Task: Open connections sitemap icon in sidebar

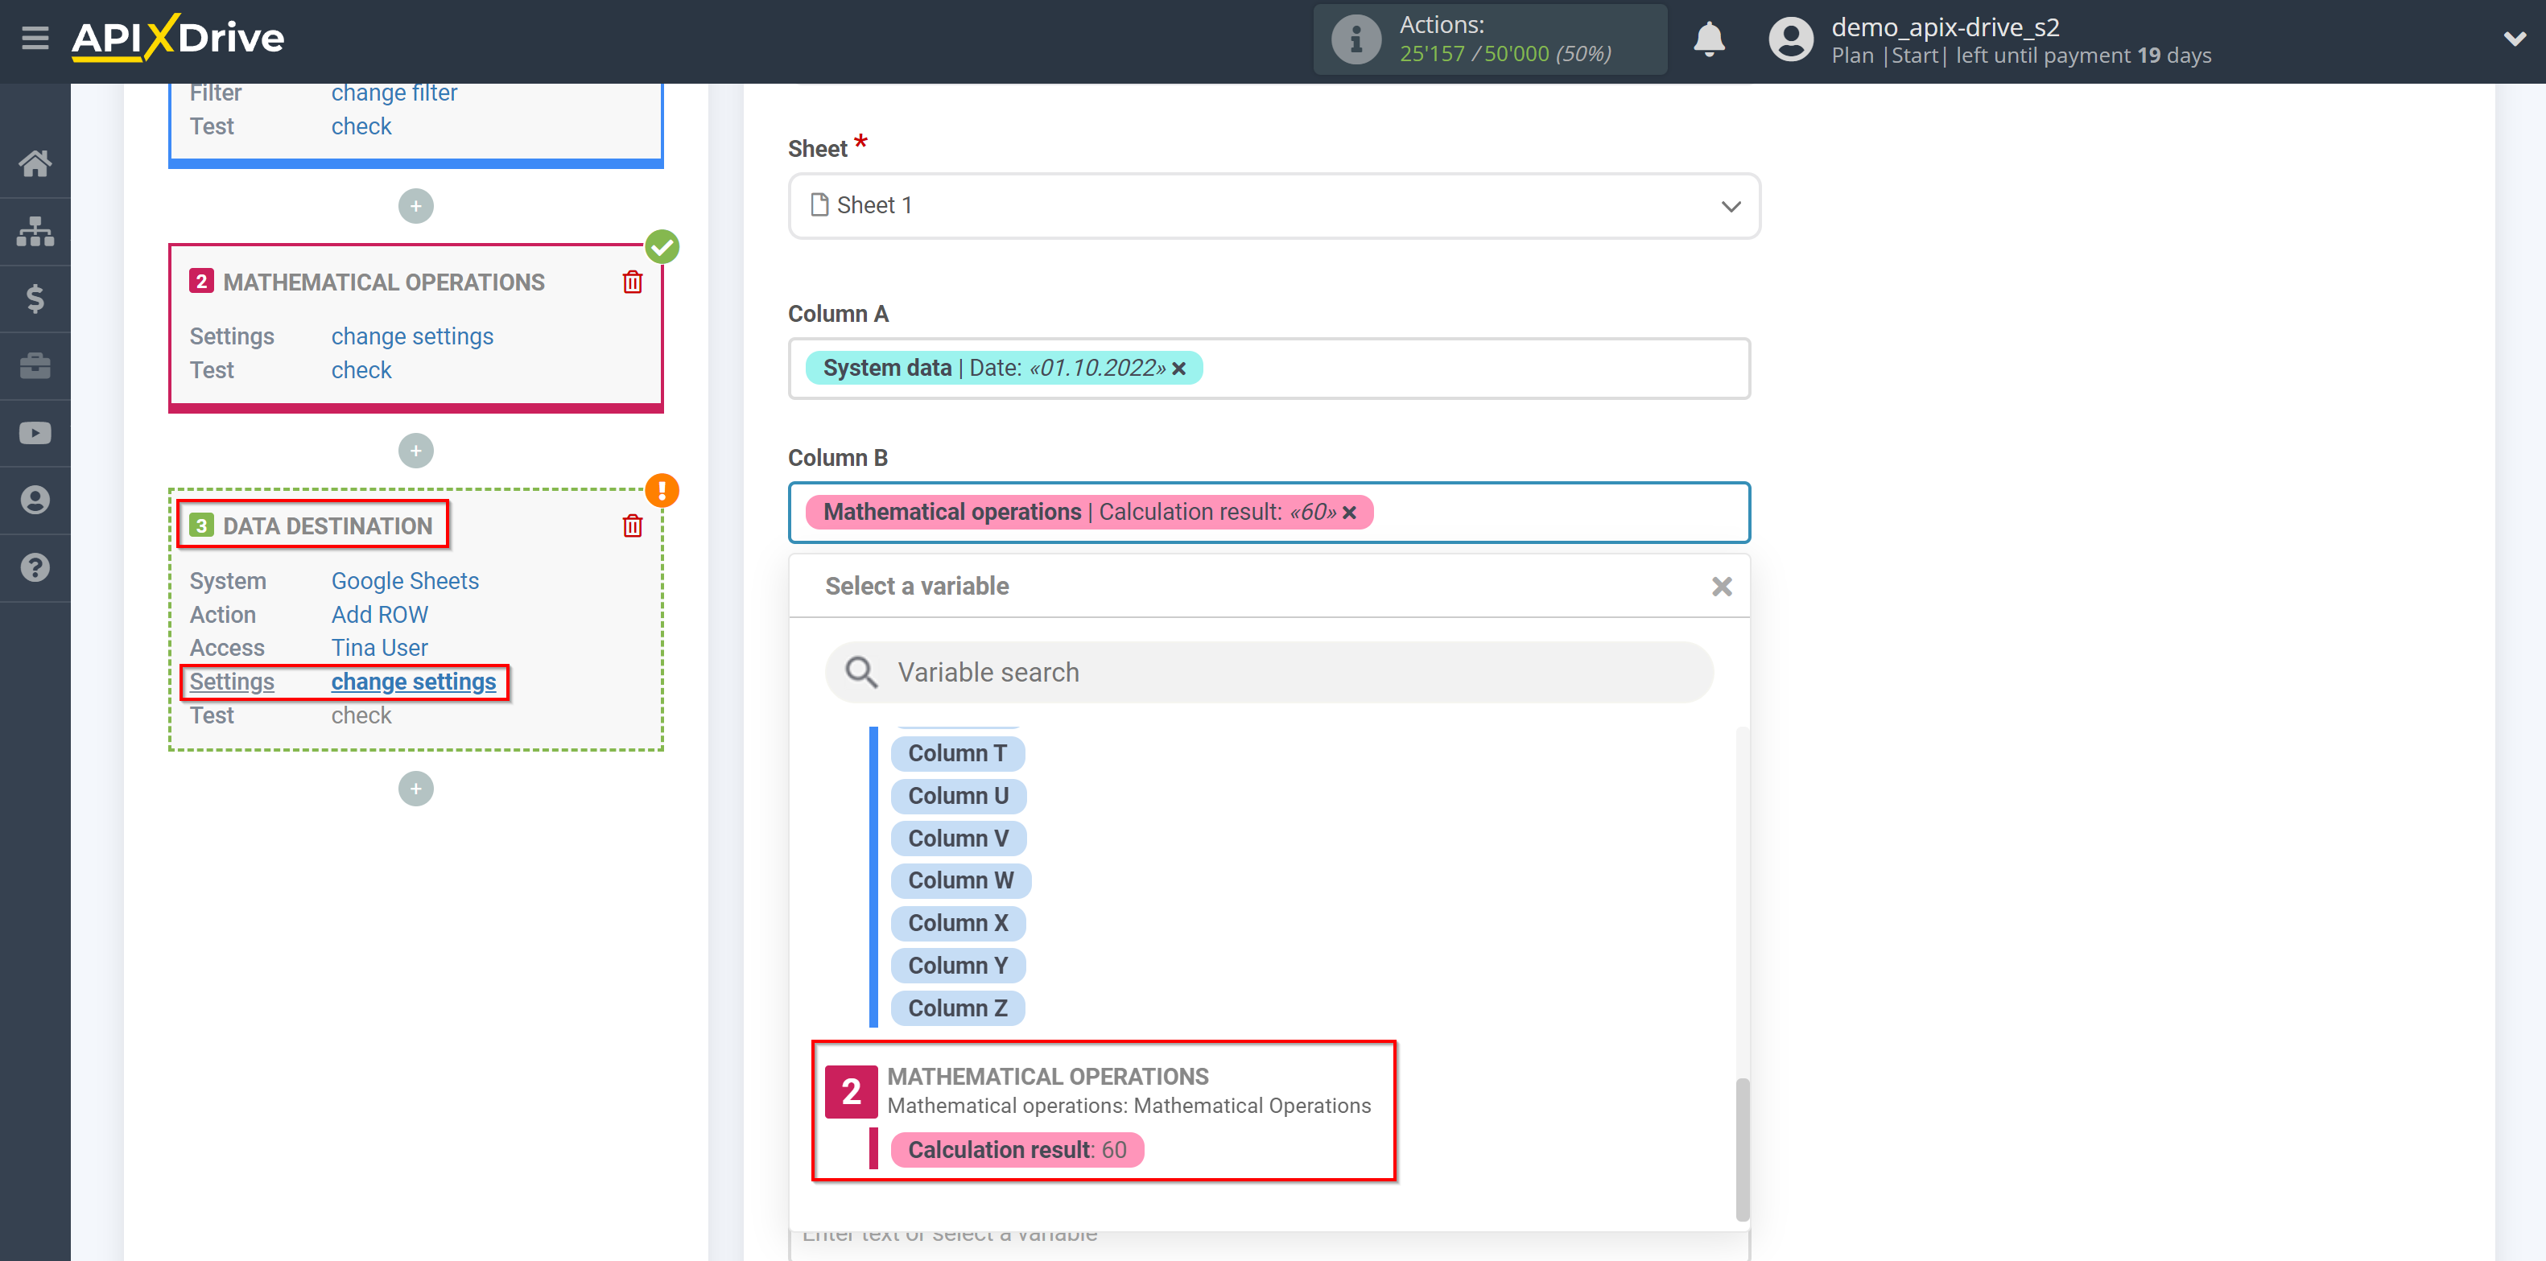Action: coord(35,231)
